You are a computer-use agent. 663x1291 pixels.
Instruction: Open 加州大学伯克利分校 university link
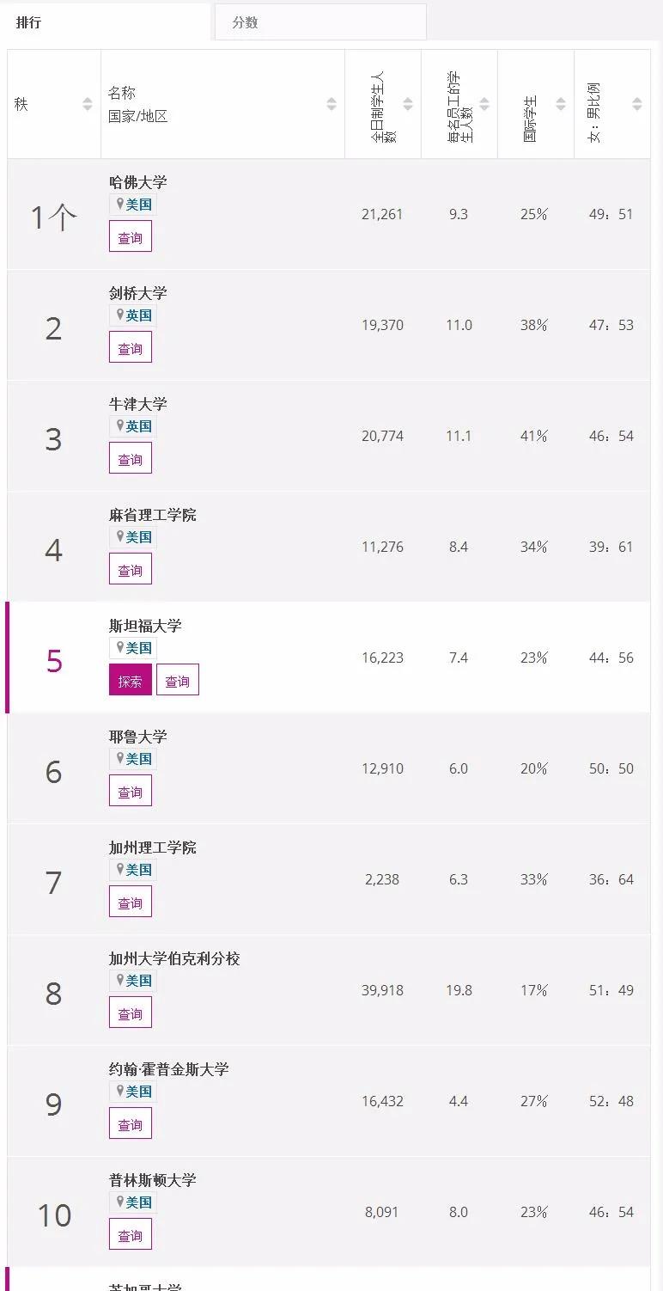(174, 958)
